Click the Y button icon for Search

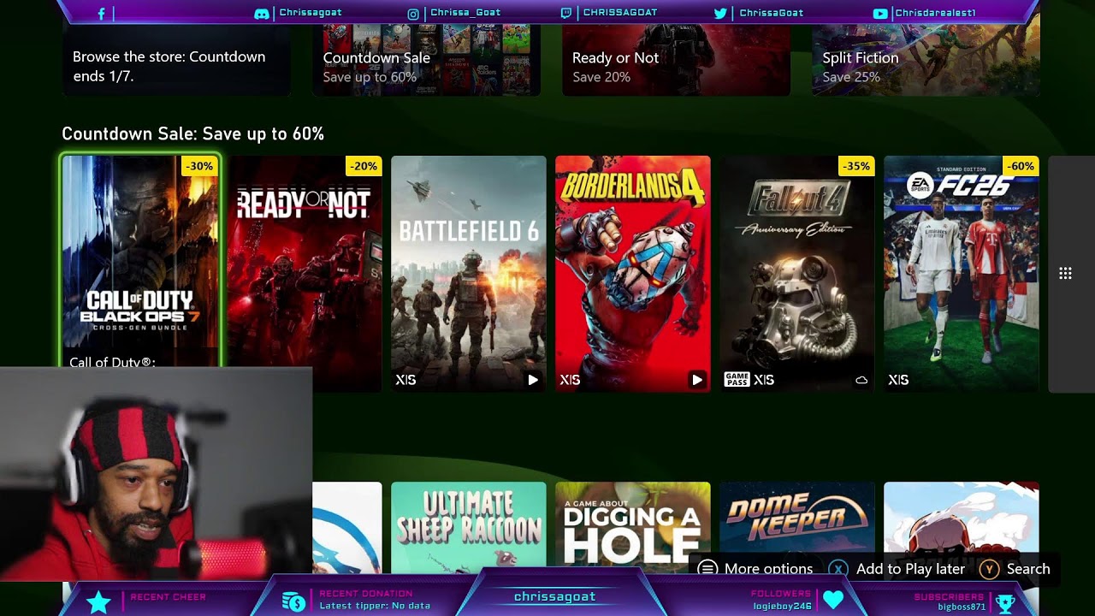(989, 569)
